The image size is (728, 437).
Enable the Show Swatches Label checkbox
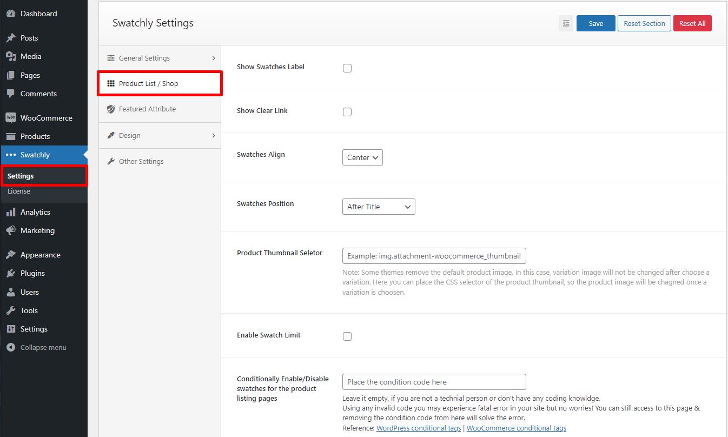(x=347, y=68)
